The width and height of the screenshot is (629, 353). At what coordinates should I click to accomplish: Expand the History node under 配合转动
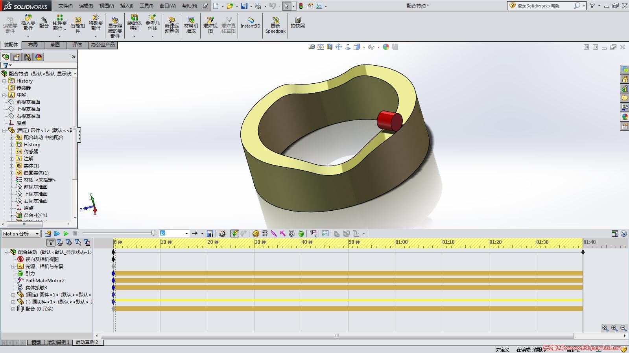point(4,81)
